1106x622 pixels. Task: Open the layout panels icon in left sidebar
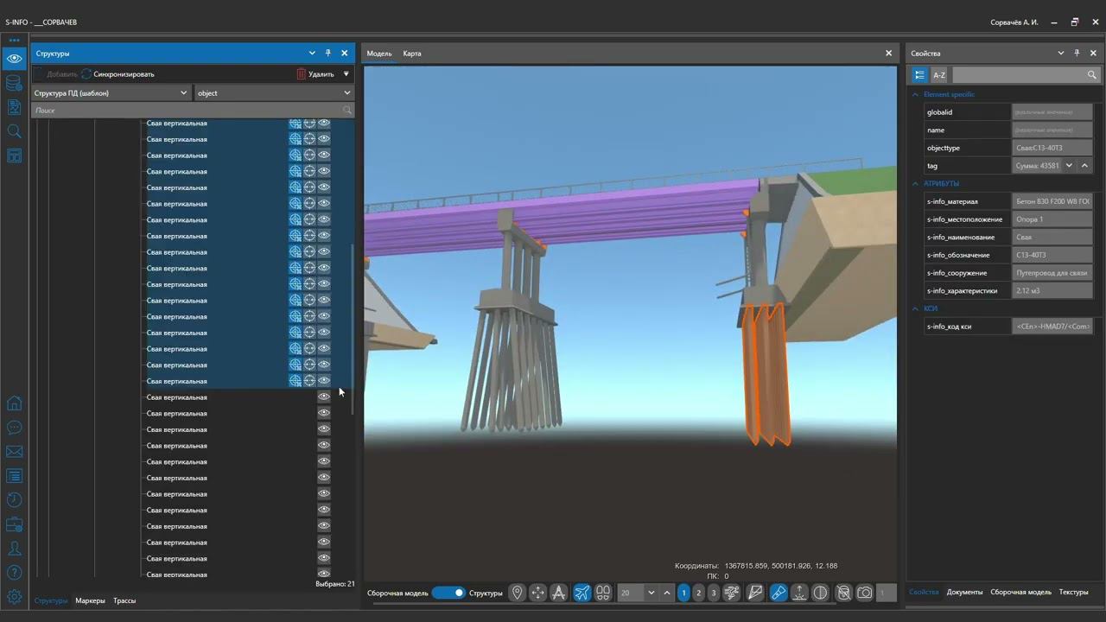(14, 155)
